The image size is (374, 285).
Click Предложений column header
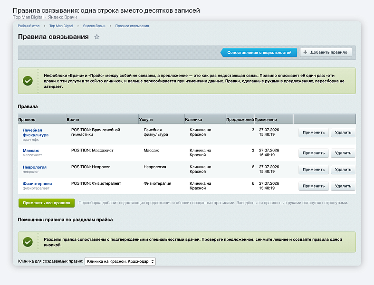(240, 119)
